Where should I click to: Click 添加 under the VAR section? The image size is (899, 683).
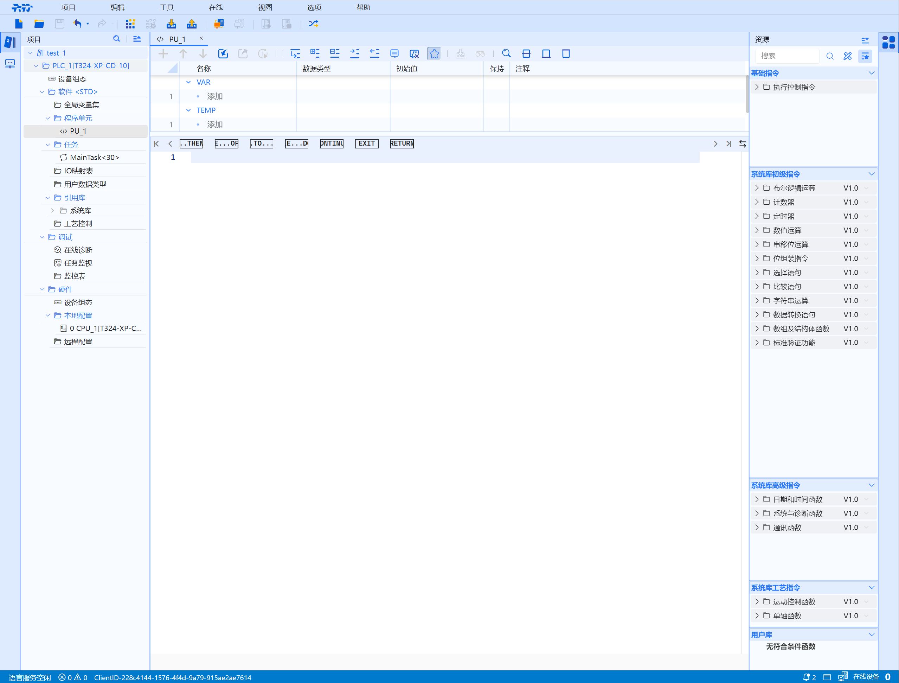click(214, 96)
